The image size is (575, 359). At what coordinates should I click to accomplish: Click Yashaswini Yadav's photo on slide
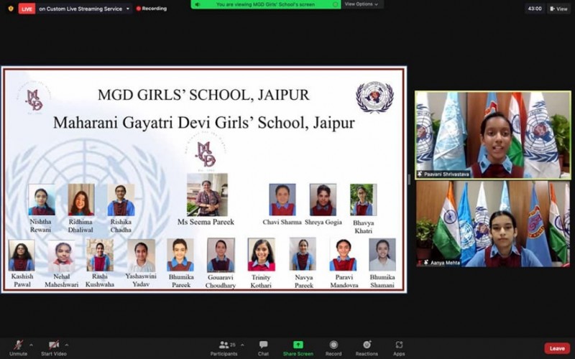point(142,256)
